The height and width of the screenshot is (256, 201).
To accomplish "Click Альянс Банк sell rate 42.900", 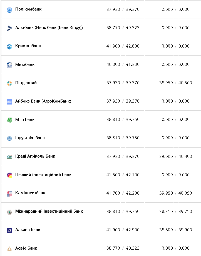I will [133, 230].
